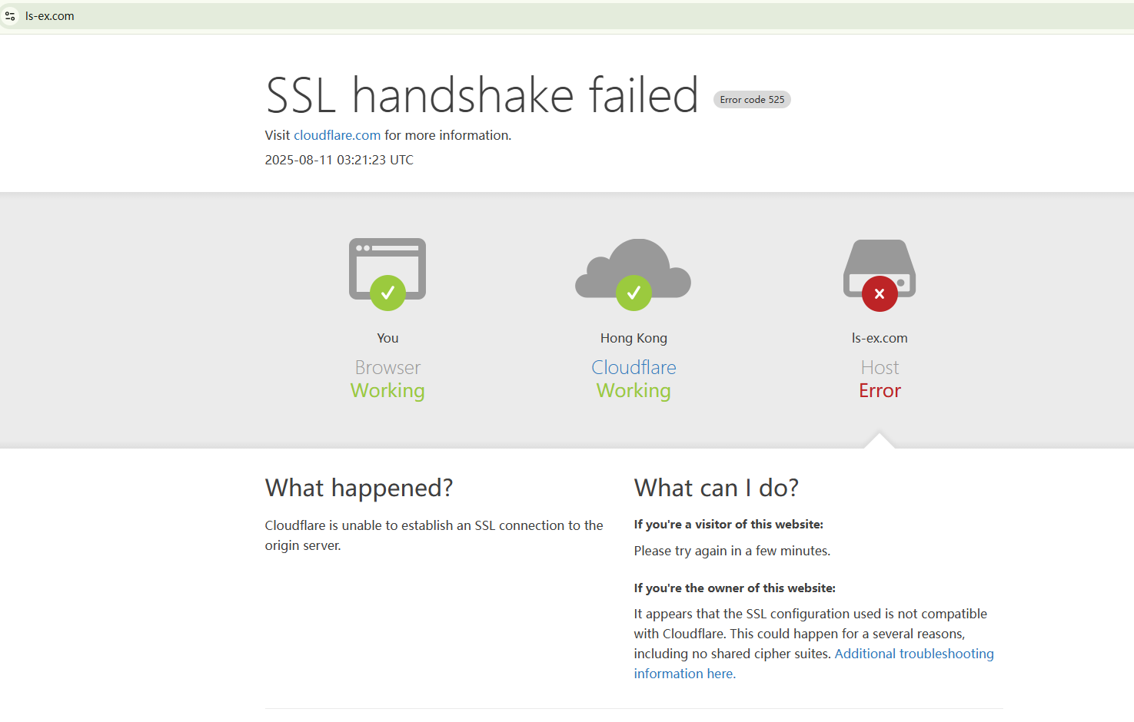Click the site information icon in address bar

pyautogui.click(x=10, y=16)
